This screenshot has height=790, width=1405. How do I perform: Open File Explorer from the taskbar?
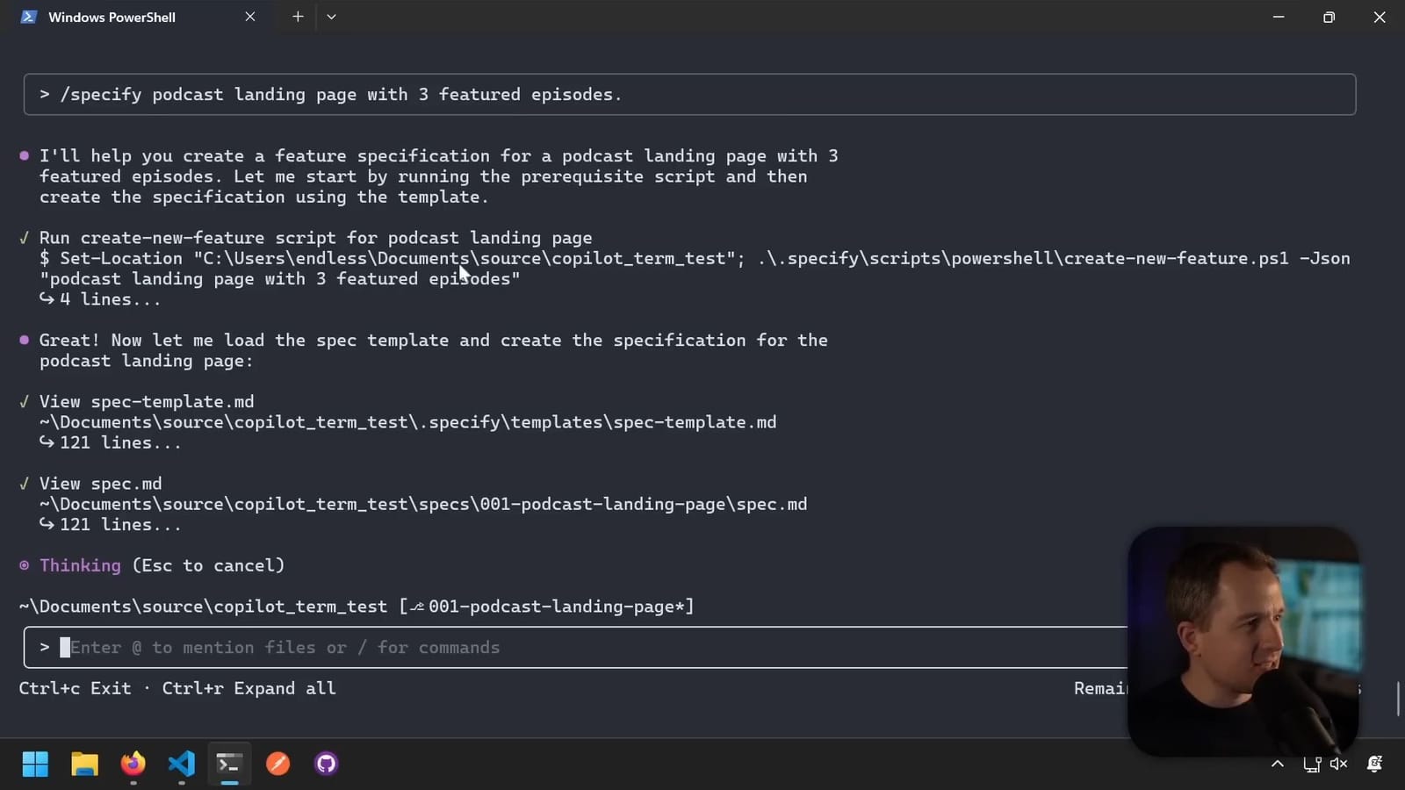(x=84, y=764)
